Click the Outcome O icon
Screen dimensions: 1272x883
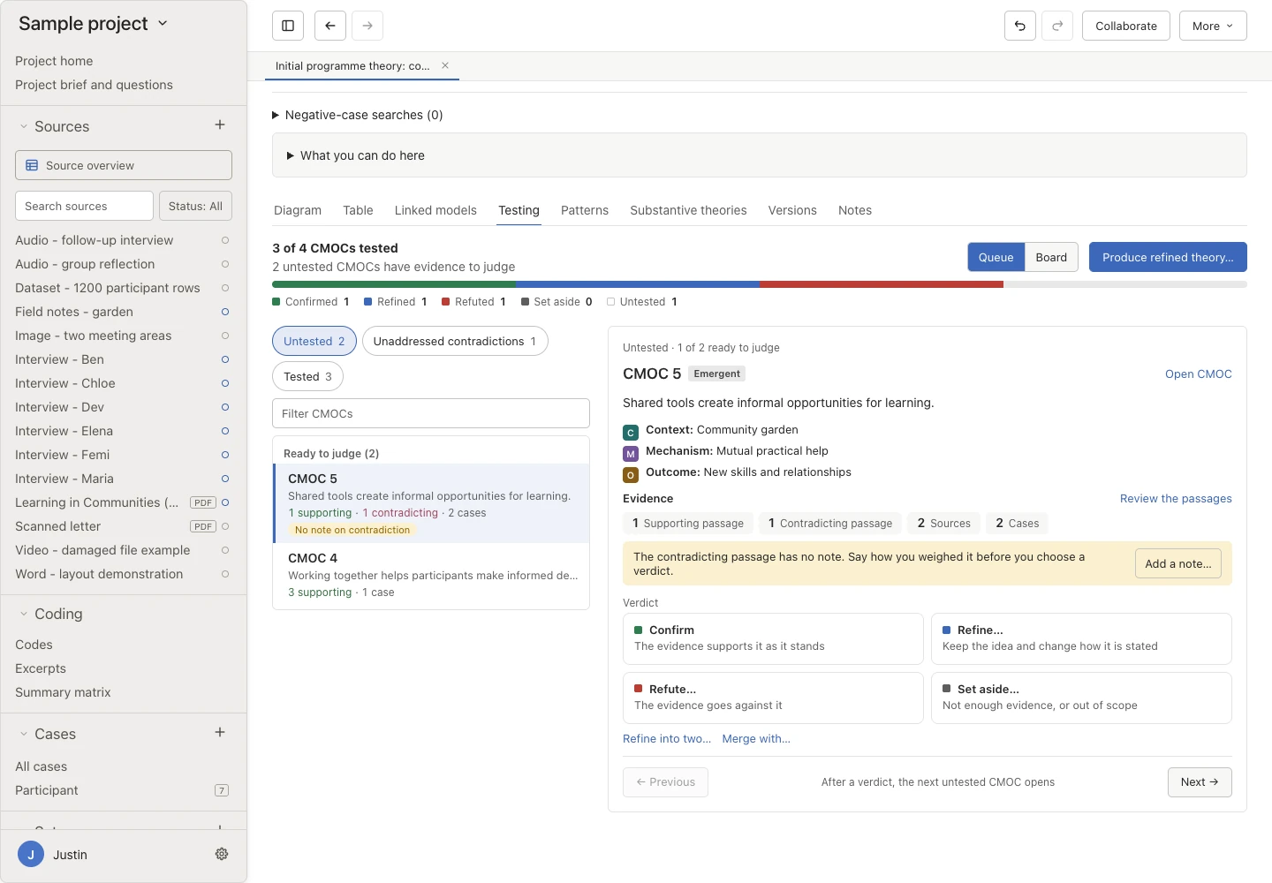pos(631,474)
